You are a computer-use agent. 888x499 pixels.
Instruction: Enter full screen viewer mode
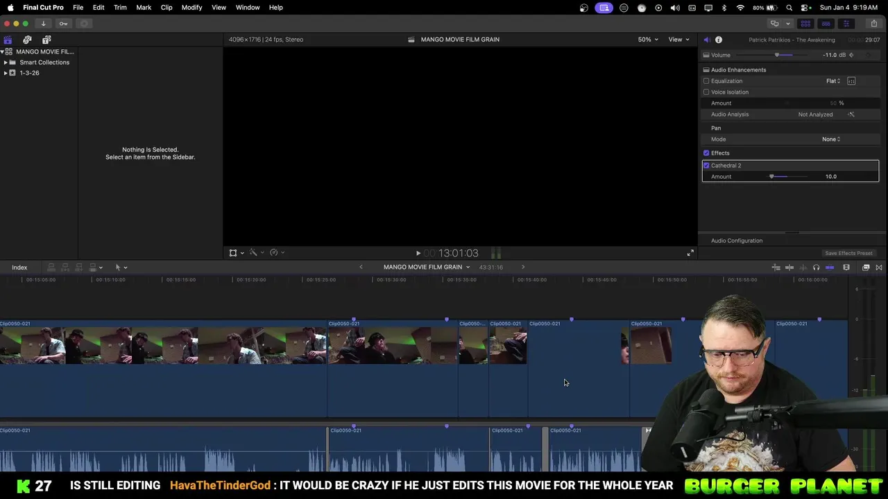point(690,253)
